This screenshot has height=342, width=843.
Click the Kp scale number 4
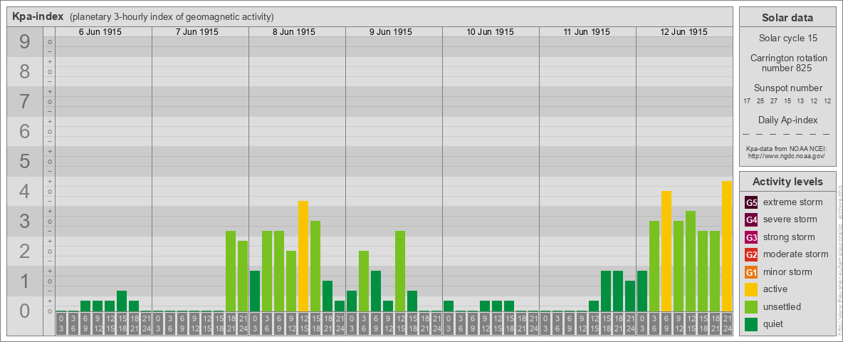click(25, 192)
